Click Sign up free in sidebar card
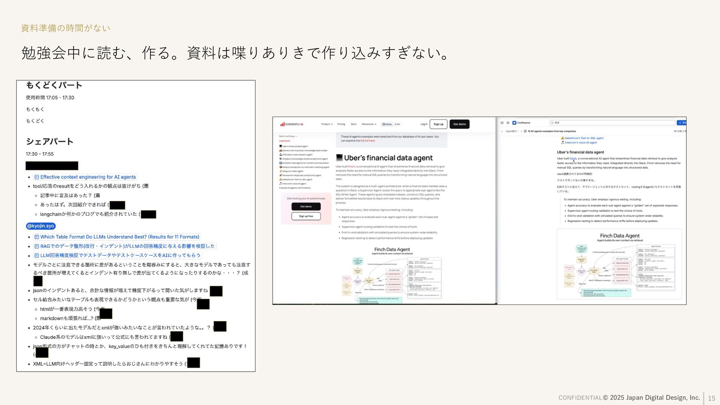The width and height of the screenshot is (720, 405). 306,216
